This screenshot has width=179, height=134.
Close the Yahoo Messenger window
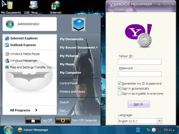(x=173, y=4)
